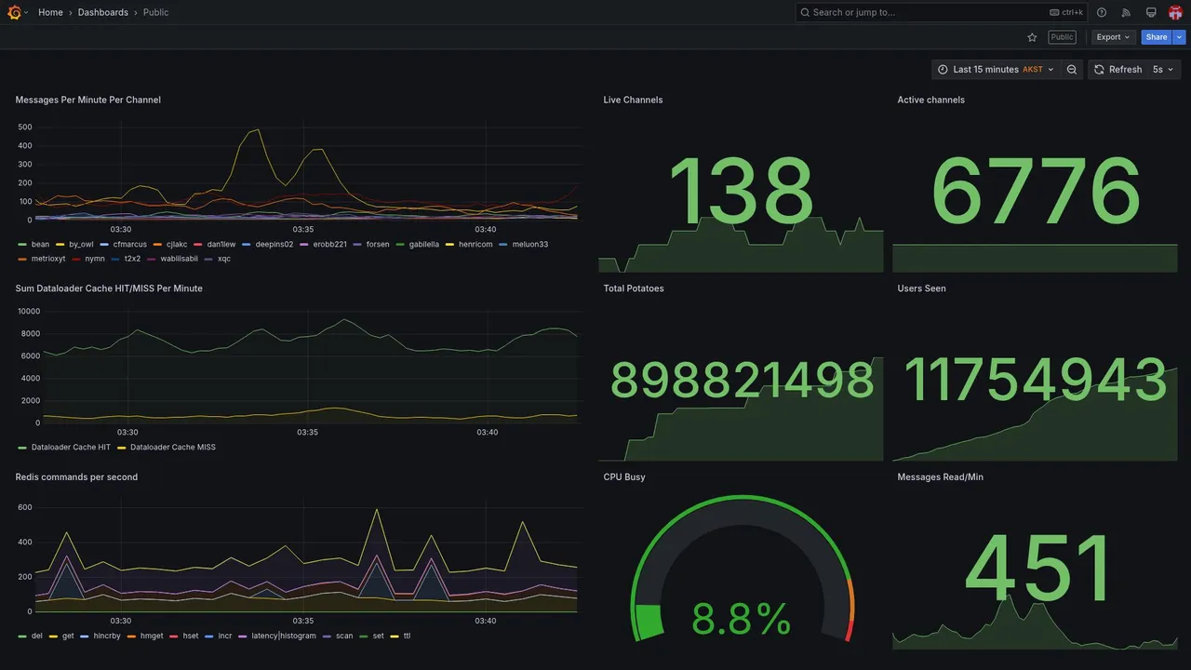Image resolution: width=1191 pixels, height=670 pixels.
Task: Navigate to Dashboards breadcrumb
Action: (103, 12)
